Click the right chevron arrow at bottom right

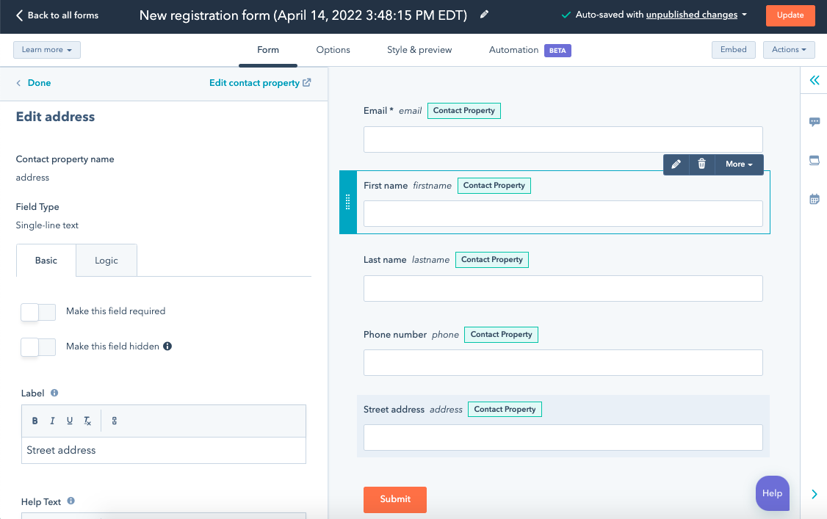tap(815, 494)
